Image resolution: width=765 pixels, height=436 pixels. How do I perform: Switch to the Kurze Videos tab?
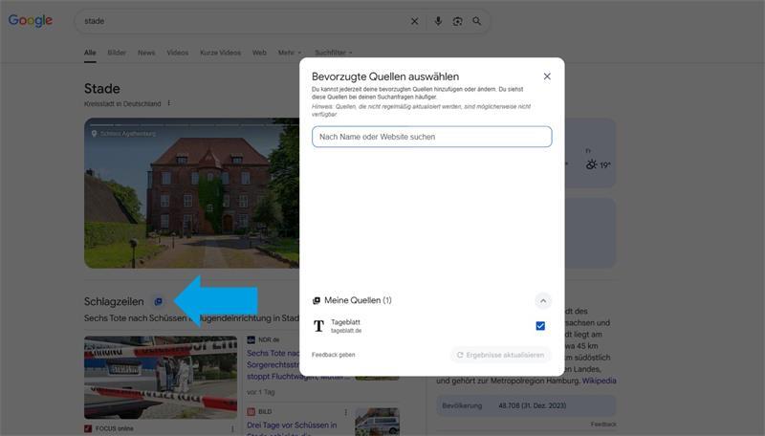point(221,53)
